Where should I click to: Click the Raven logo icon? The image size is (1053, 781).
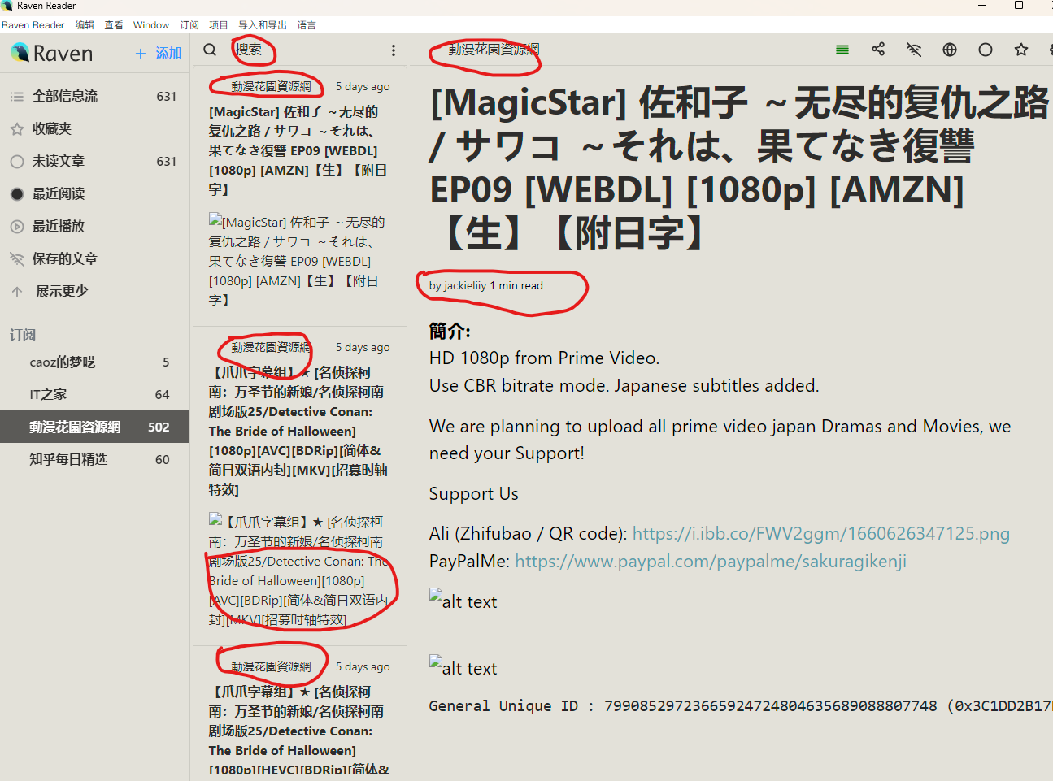[x=20, y=54]
